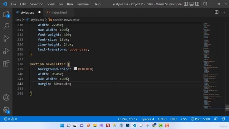
Task: Open the Run and Debug view
Action: click(x=6, y=51)
